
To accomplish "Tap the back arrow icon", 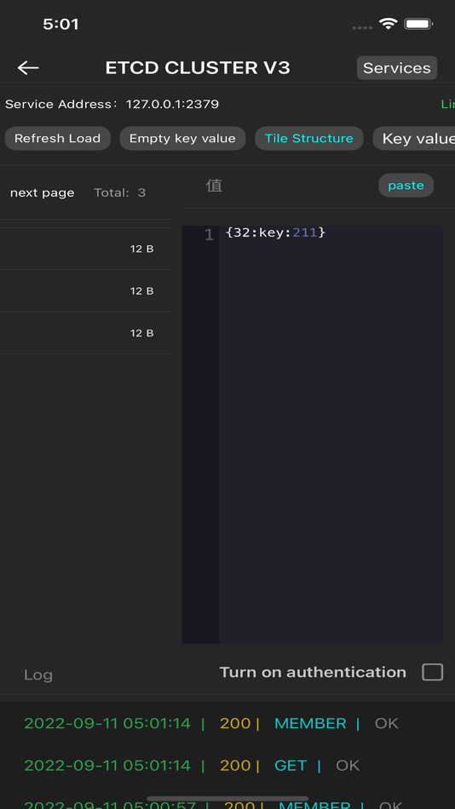I will (28, 67).
